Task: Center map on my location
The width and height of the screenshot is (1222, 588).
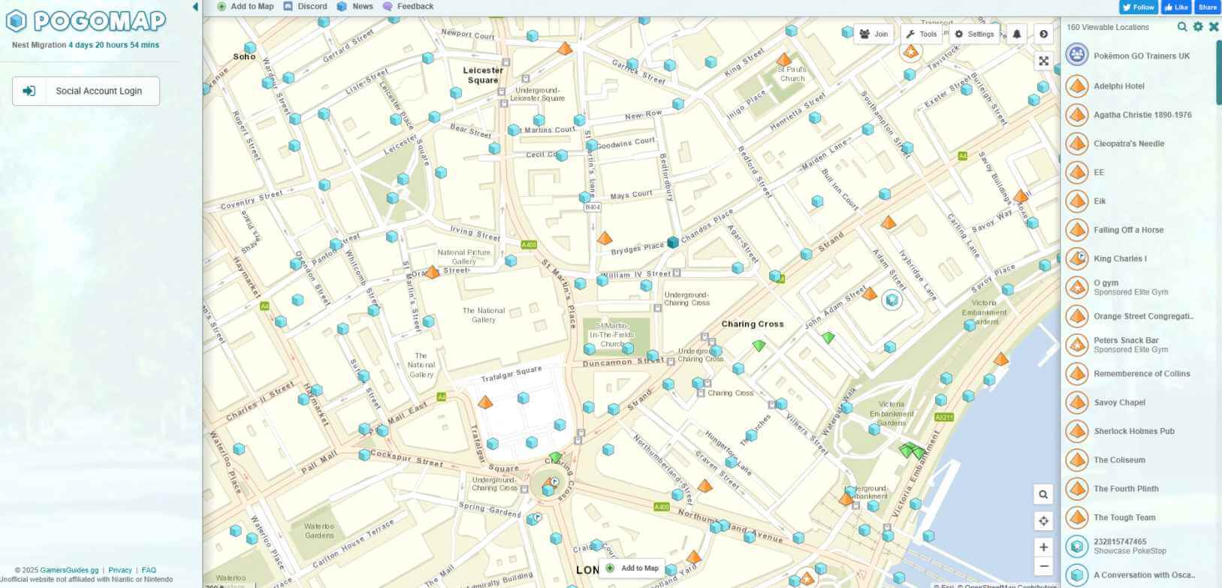Action: [1043, 520]
